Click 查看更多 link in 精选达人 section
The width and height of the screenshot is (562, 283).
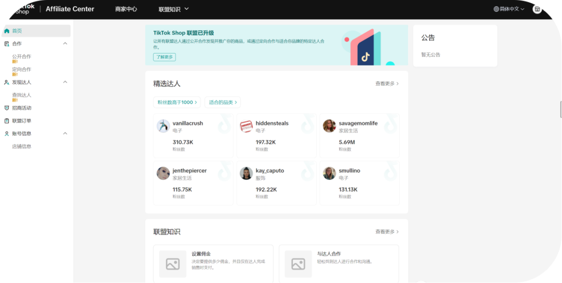coord(387,84)
